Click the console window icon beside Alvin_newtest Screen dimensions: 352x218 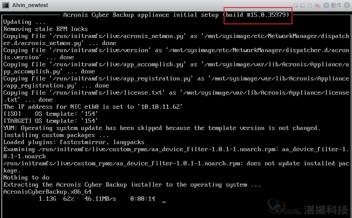(x=6, y=5)
